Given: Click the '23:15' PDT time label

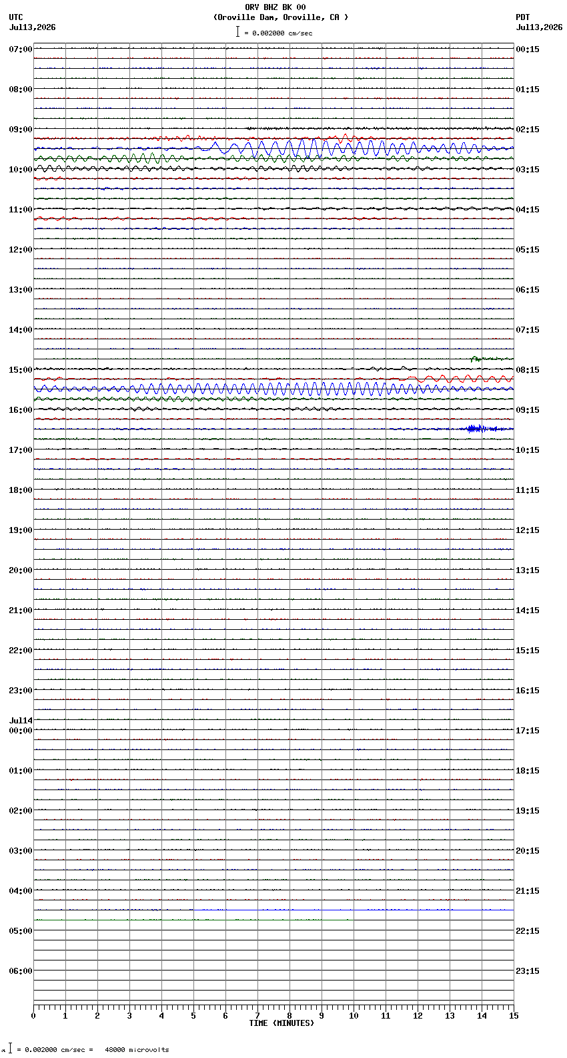Looking at the screenshot, I should (528, 971).
